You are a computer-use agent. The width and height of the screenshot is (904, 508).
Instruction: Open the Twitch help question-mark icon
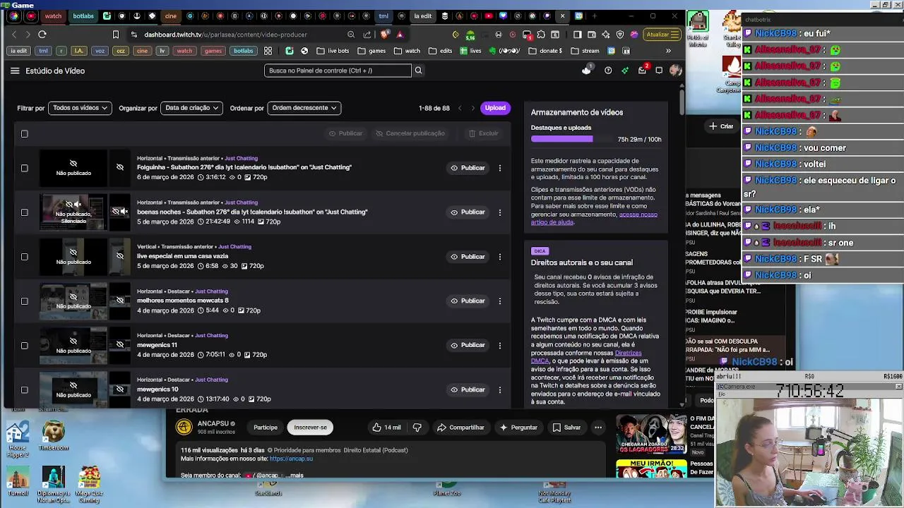click(608, 71)
